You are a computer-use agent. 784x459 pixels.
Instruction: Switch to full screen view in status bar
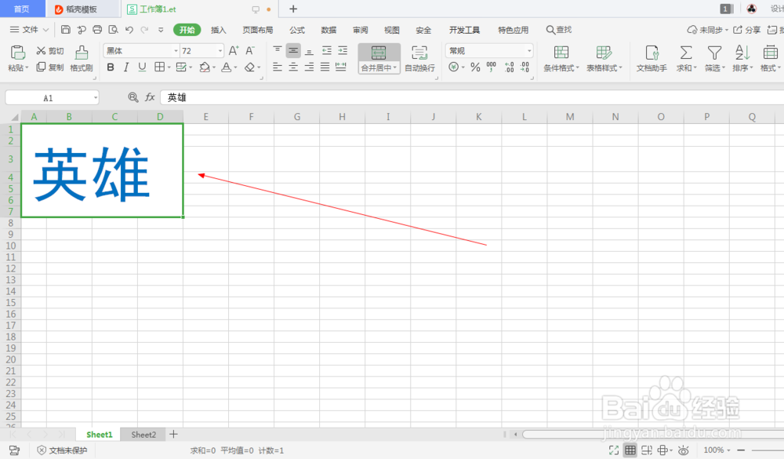pyautogui.click(x=614, y=450)
